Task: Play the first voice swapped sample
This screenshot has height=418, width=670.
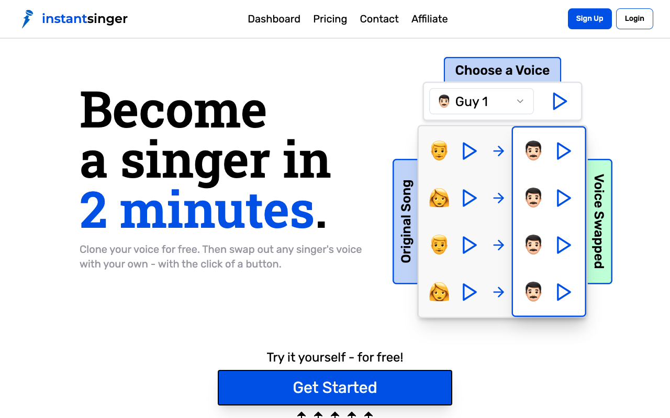Action: pyautogui.click(x=563, y=152)
